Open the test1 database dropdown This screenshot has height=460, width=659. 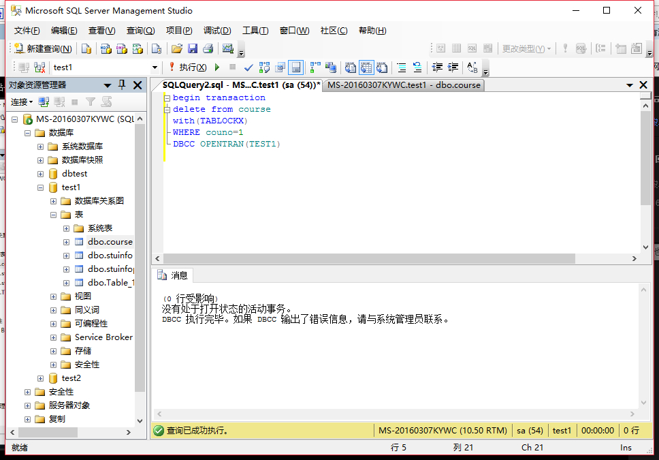[x=155, y=67]
